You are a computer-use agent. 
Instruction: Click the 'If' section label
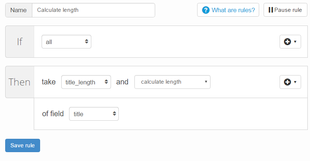[x=20, y=41]
